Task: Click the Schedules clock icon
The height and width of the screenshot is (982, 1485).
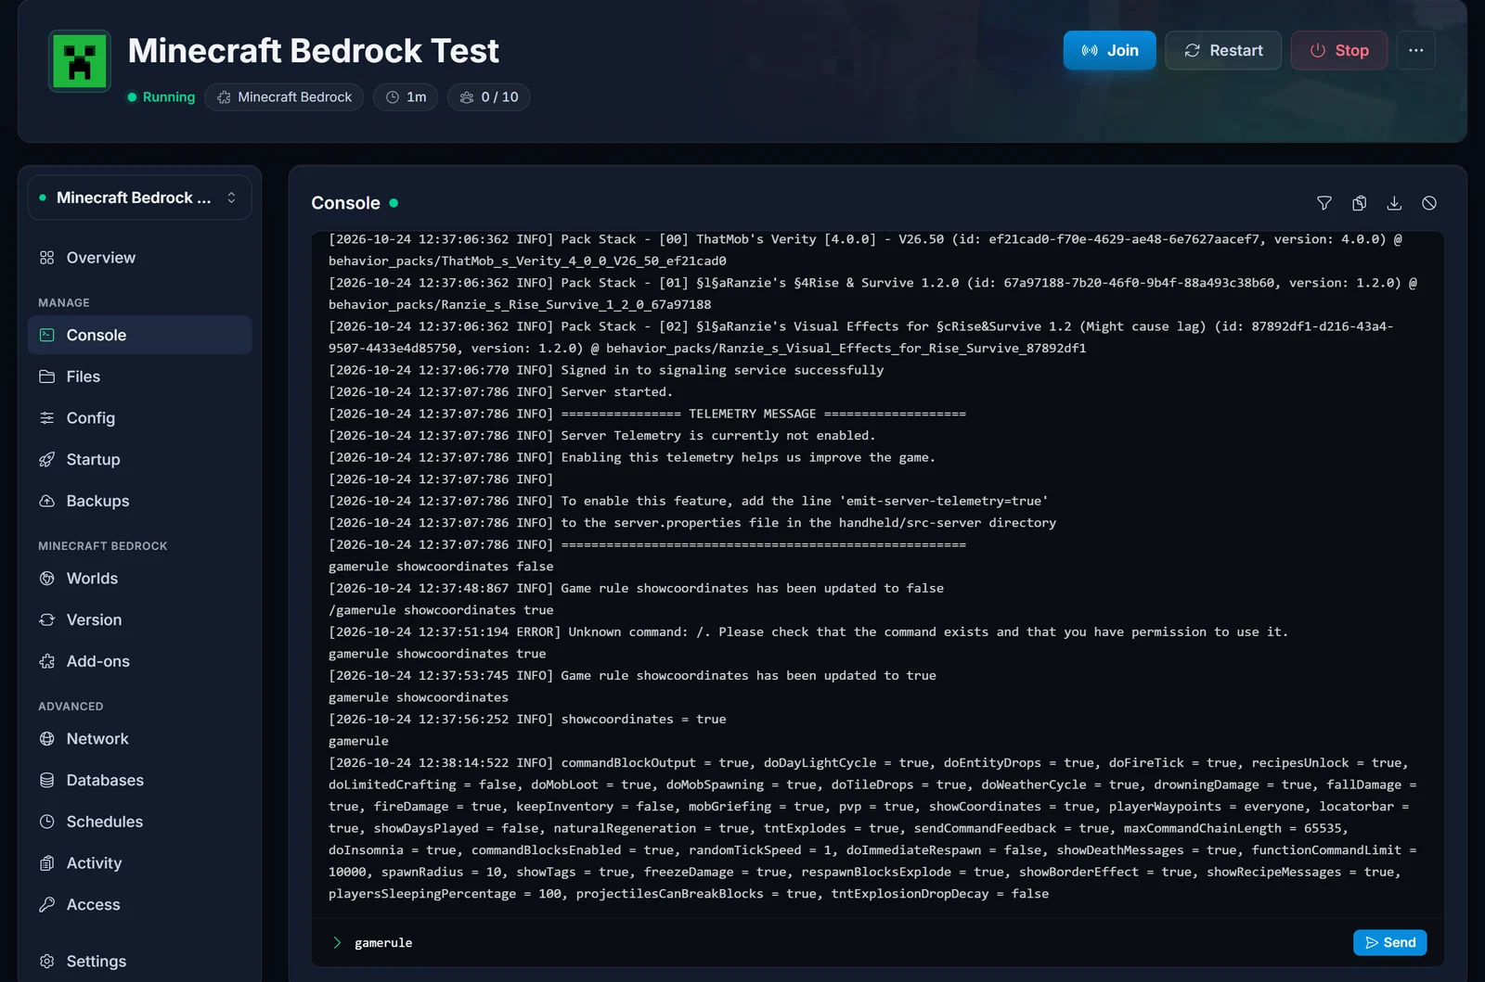Action: [47, 822]
